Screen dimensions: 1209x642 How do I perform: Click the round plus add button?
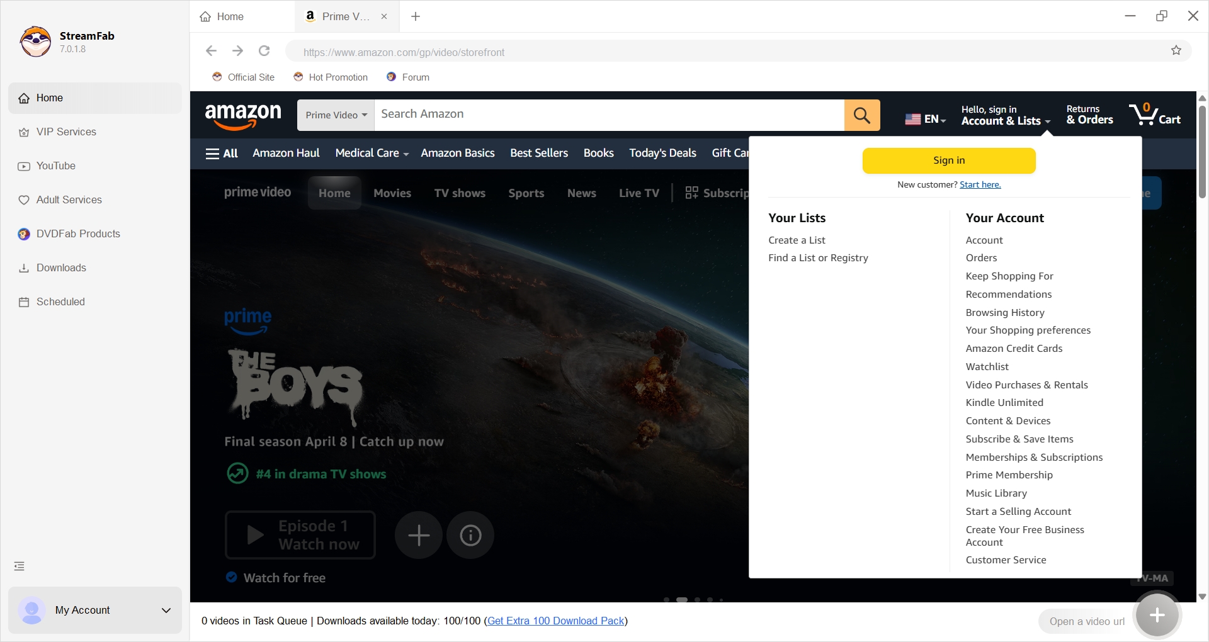[1157, 616]
